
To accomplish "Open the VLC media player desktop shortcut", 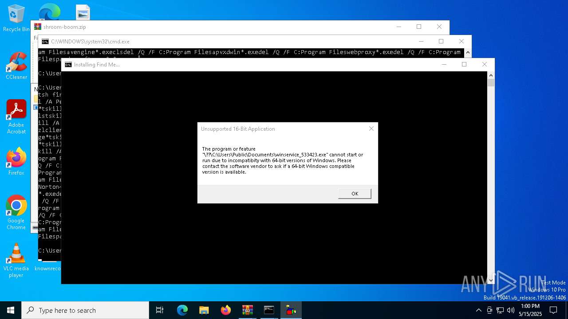I will click(x=16, y=261).
